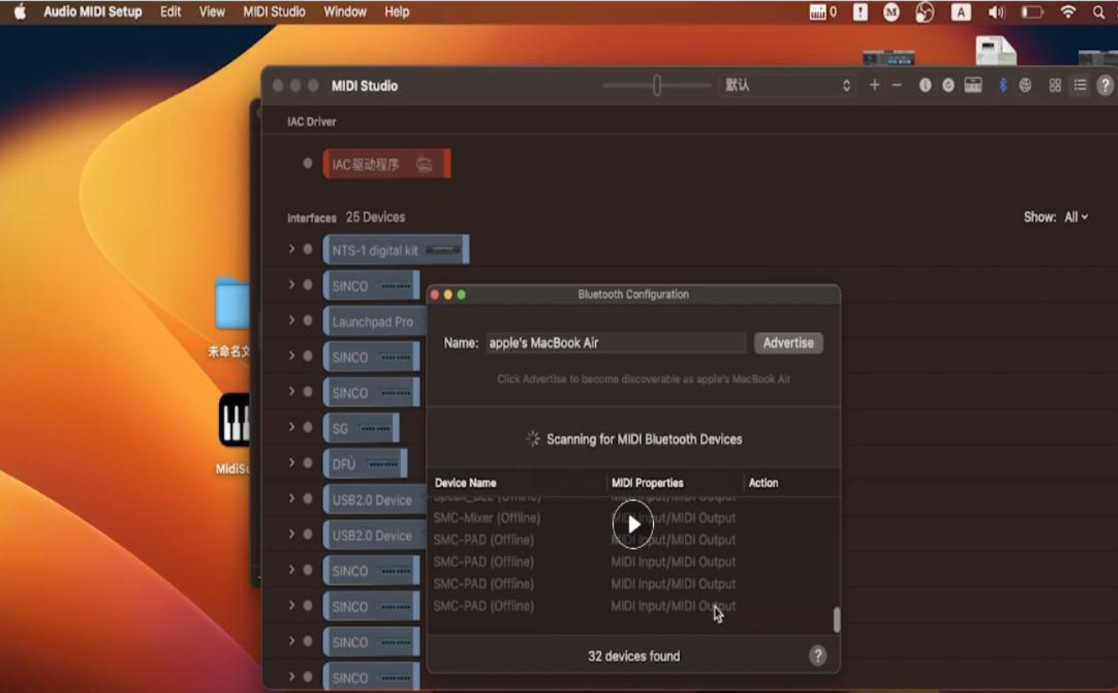Click the Bluetooth Configuration help button
The height and width of the screenshot is (693, 1118).
[818, 656]
